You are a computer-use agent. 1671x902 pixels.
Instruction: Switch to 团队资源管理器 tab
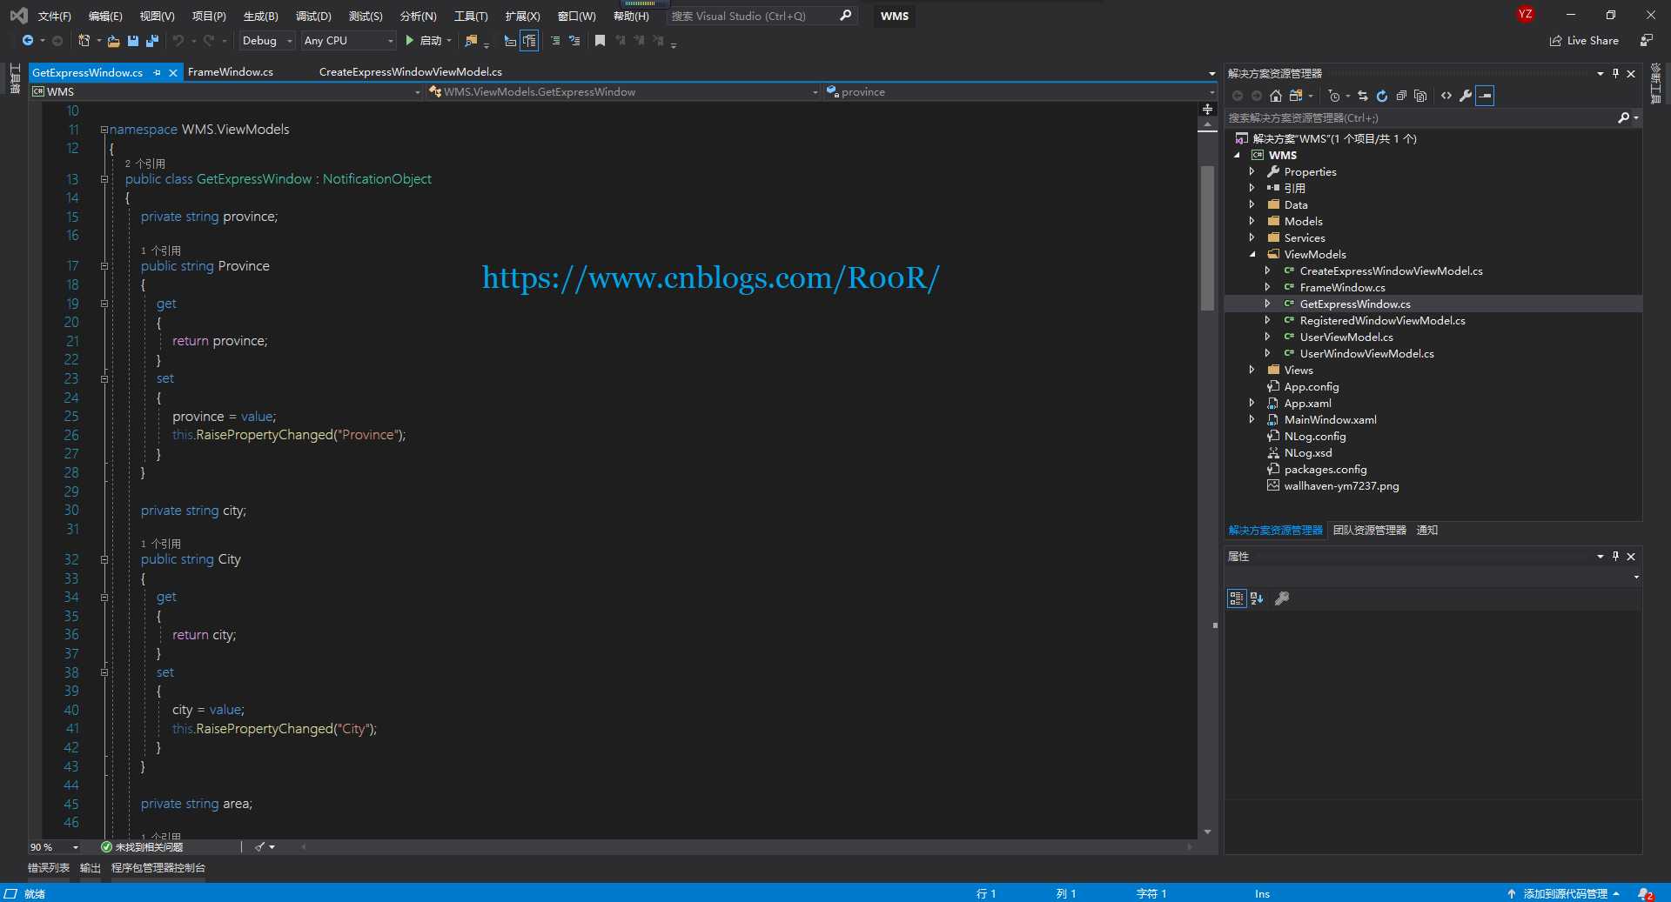coord(1369,531)
